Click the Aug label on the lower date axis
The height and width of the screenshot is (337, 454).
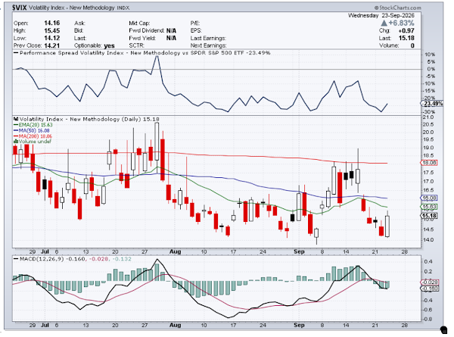click(x=176, y=325)
